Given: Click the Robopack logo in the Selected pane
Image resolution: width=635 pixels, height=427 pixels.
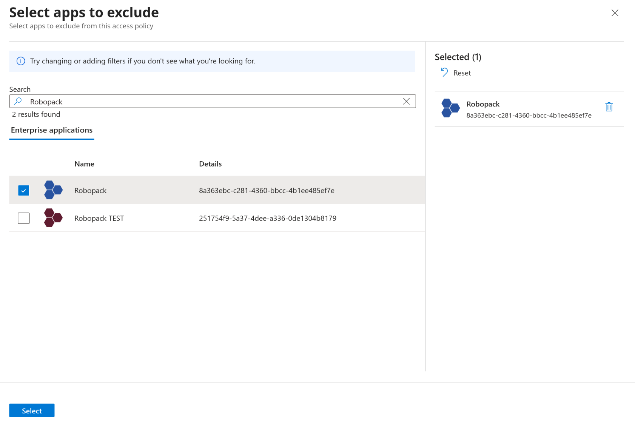Looking at the screenshot, I should 450,108.
